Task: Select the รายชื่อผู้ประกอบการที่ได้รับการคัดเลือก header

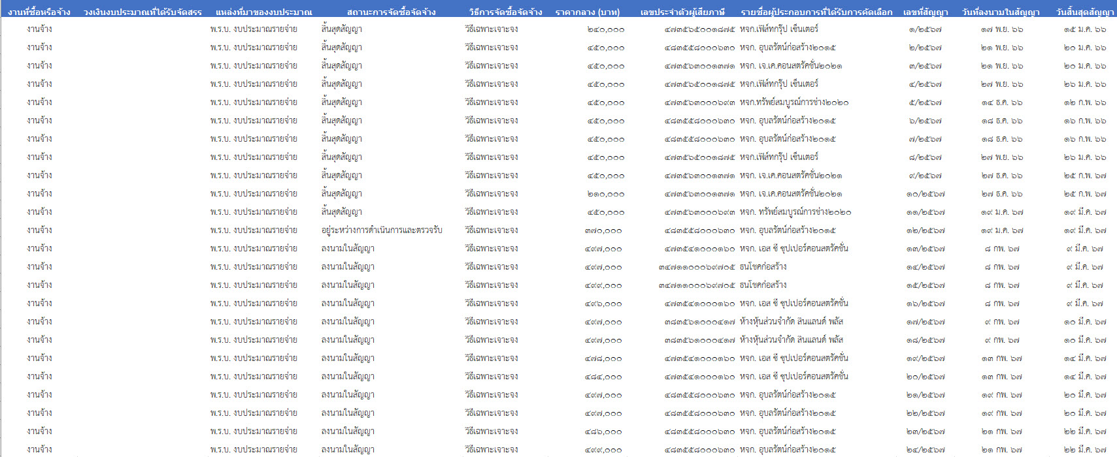Action: 816,12
